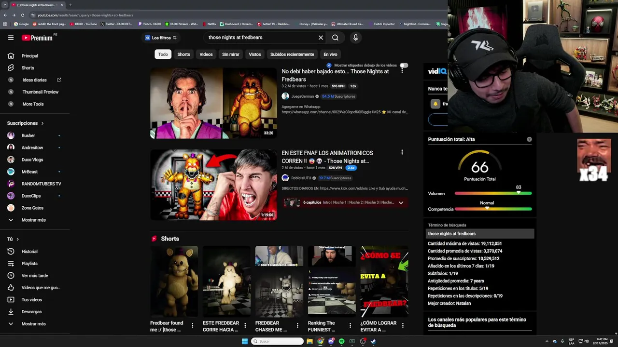Image resolution: width=618 pixels, height=347 pixels.
Task: Open Tus videos from the sidebar
Action: point(32,300)
